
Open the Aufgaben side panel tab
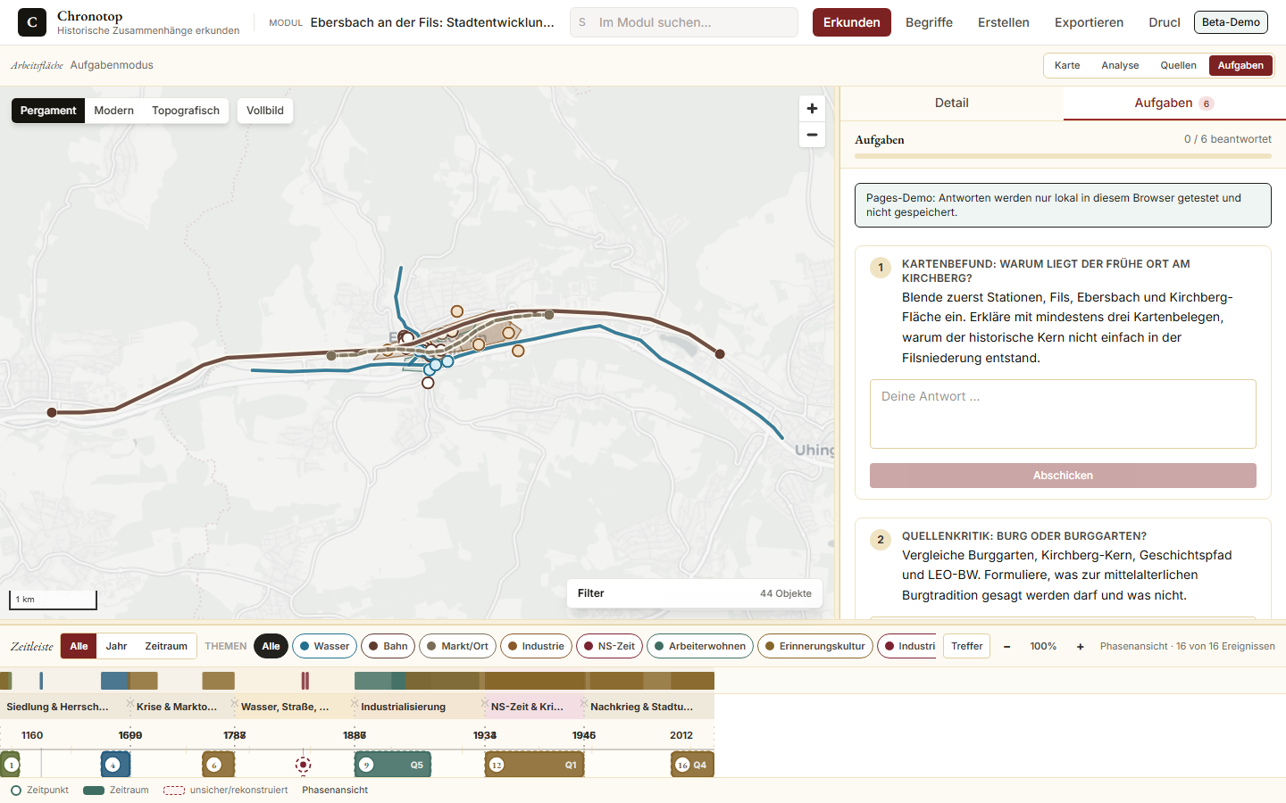pos(1173,103)
